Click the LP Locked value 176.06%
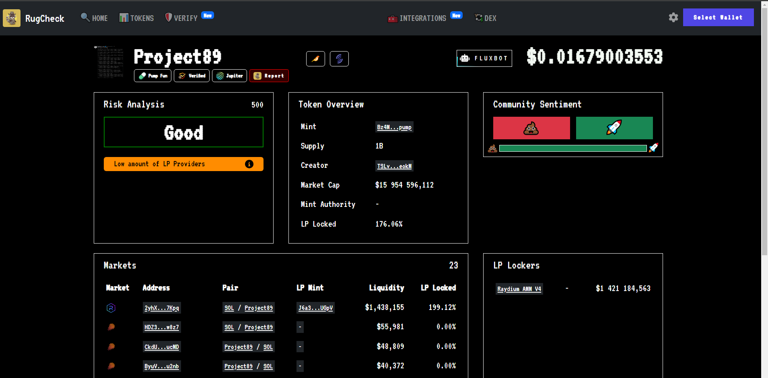Screen dimensions: 768x378 coord(389,224)
